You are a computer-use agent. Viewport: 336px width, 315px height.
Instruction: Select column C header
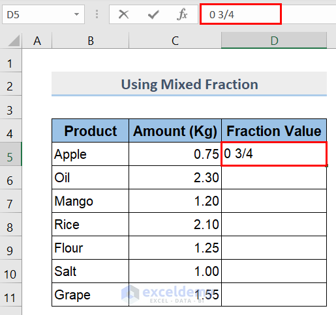click(175, 40)
